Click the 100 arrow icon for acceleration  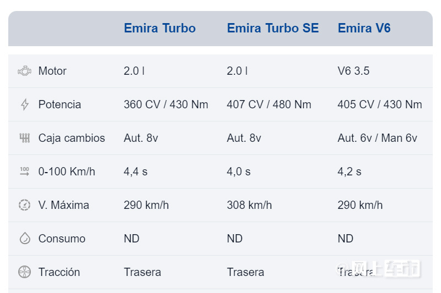click(x=24, y=172)
